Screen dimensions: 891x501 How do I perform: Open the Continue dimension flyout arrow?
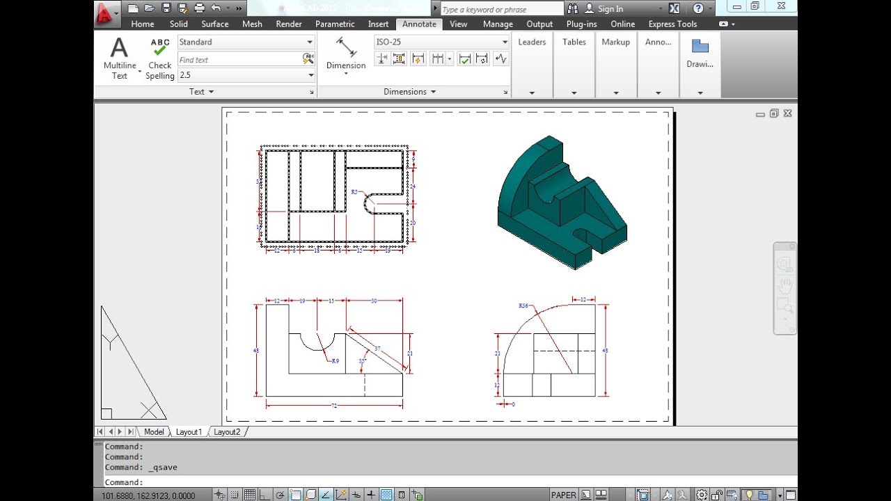tap(450, 59)
